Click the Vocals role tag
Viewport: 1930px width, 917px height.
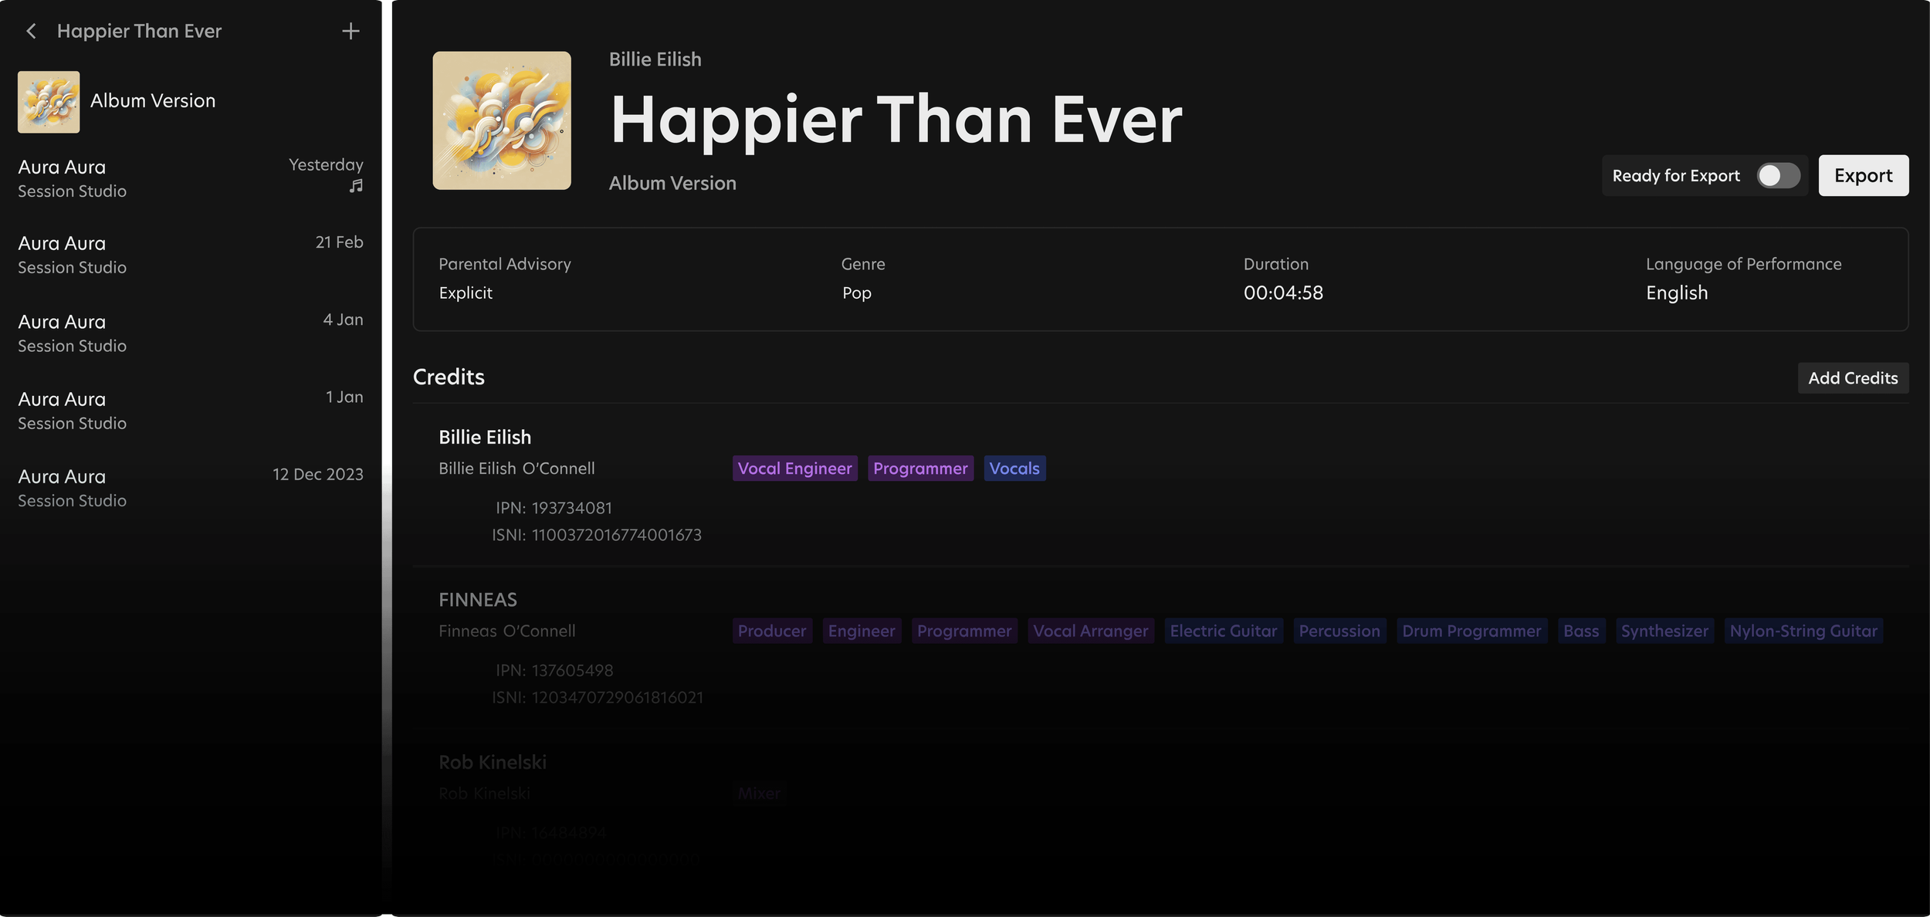click(x=1014, y=469)
